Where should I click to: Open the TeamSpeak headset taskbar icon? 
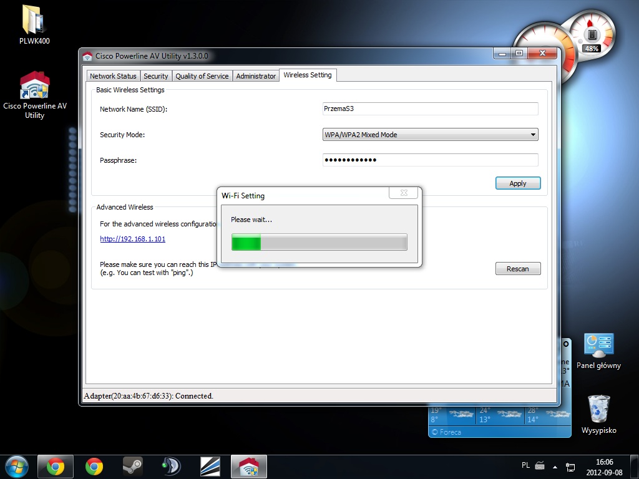tap(172, 467)
